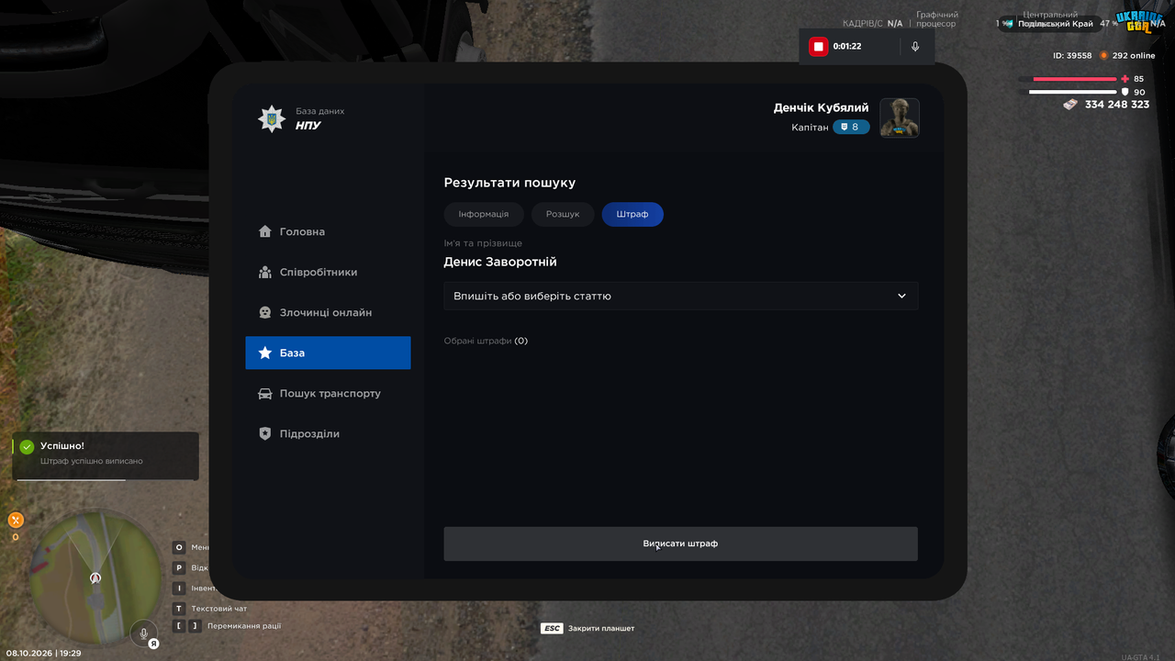The image size is (1175, 661).
Task: Open the officer avatar thumbnail
Action: point(900,118)
